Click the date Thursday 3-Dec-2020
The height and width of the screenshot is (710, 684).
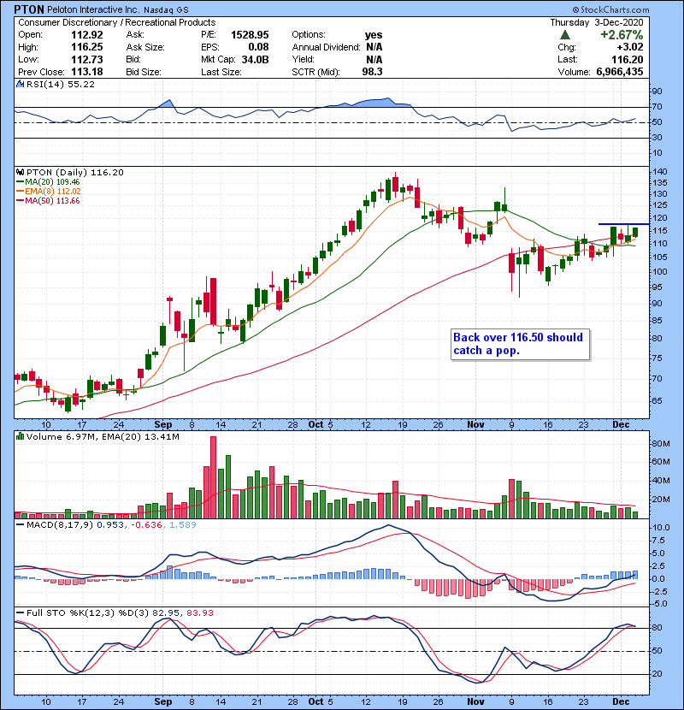pyautogui.click(x=597, y=22)
